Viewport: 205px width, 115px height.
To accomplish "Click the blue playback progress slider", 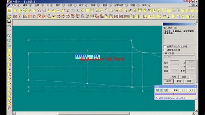I will (x=176, y=94).
